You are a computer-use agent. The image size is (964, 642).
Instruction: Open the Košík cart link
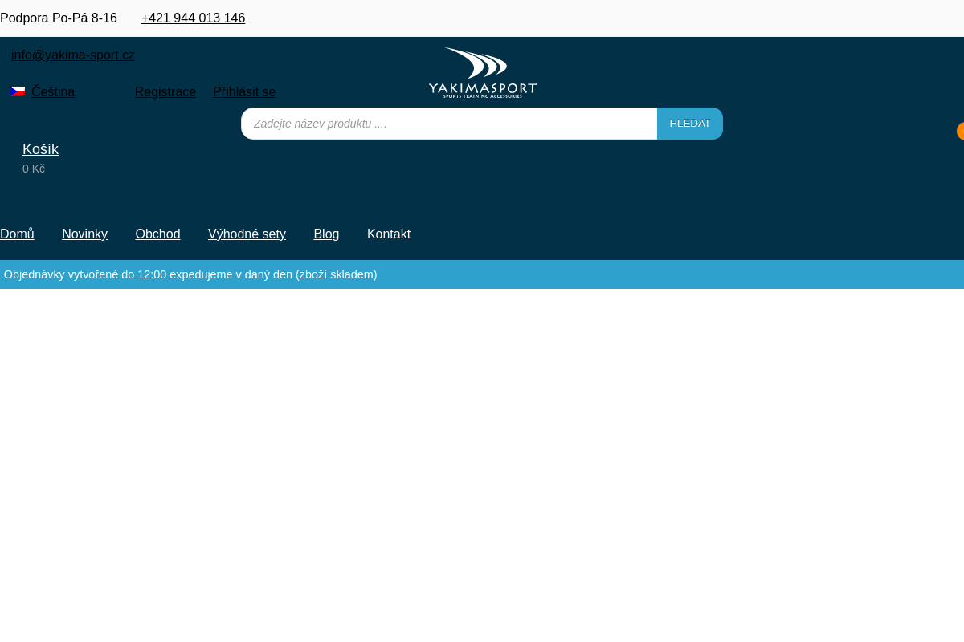tap(40, 149)
